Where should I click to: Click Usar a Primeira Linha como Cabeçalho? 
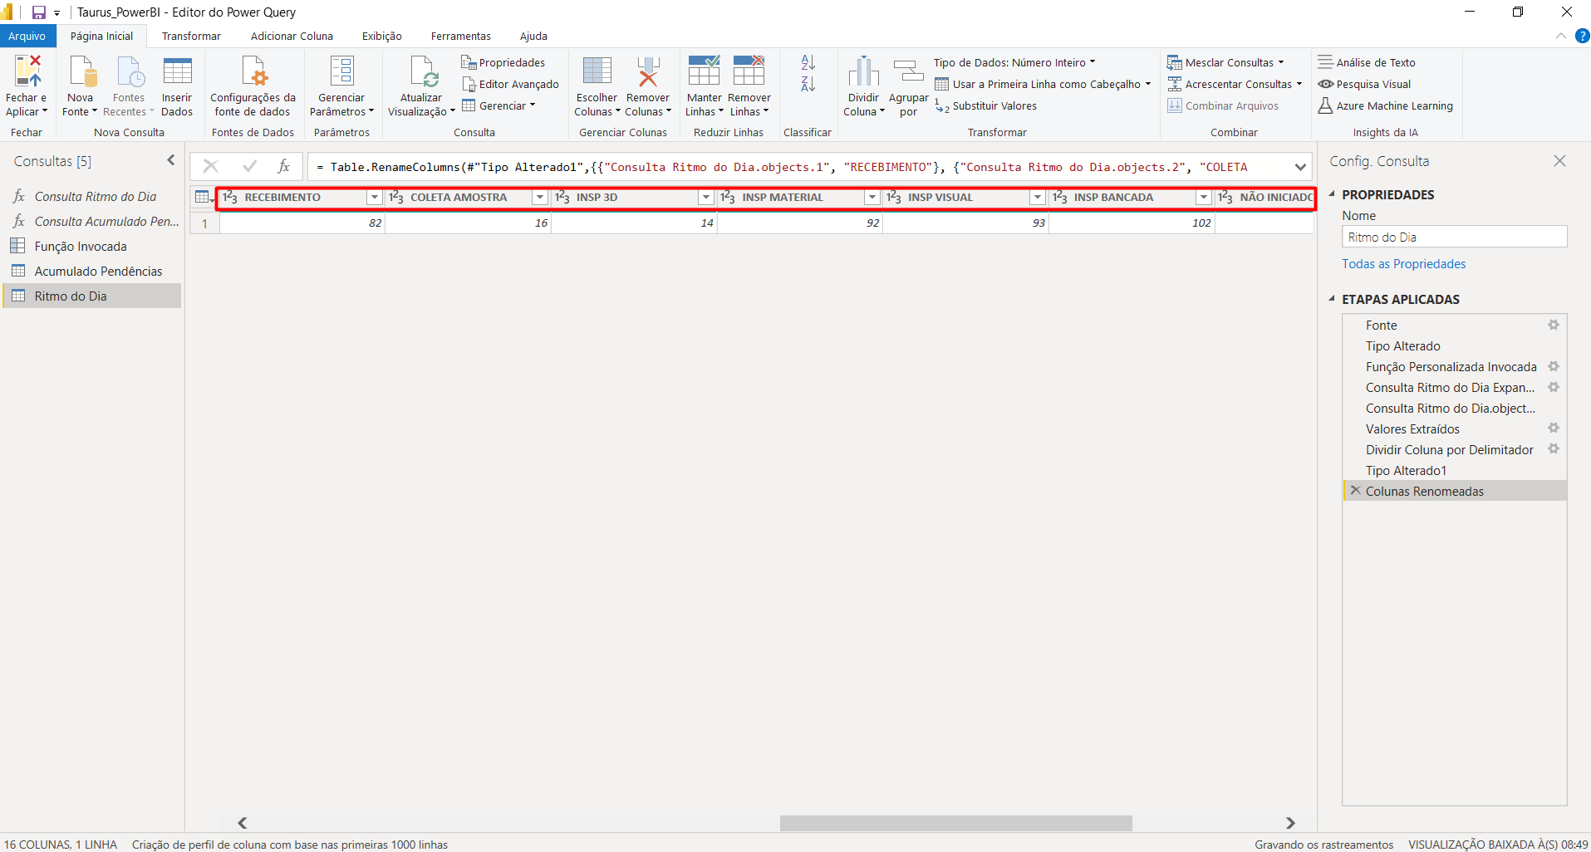1043,84
